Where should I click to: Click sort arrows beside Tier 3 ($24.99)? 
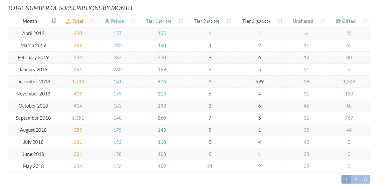(280, 21)
